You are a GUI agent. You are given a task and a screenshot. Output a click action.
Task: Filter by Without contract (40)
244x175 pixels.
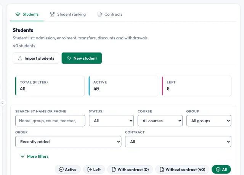click(x=182, y=170)
